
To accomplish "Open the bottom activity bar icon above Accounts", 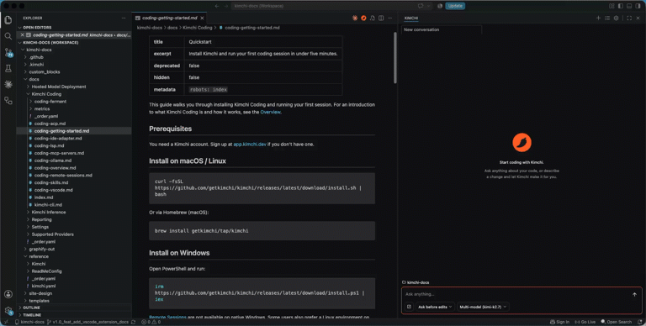I will point(8,101).
